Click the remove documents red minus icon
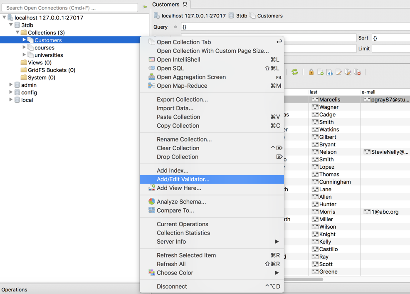 click(x=357, y=72)
